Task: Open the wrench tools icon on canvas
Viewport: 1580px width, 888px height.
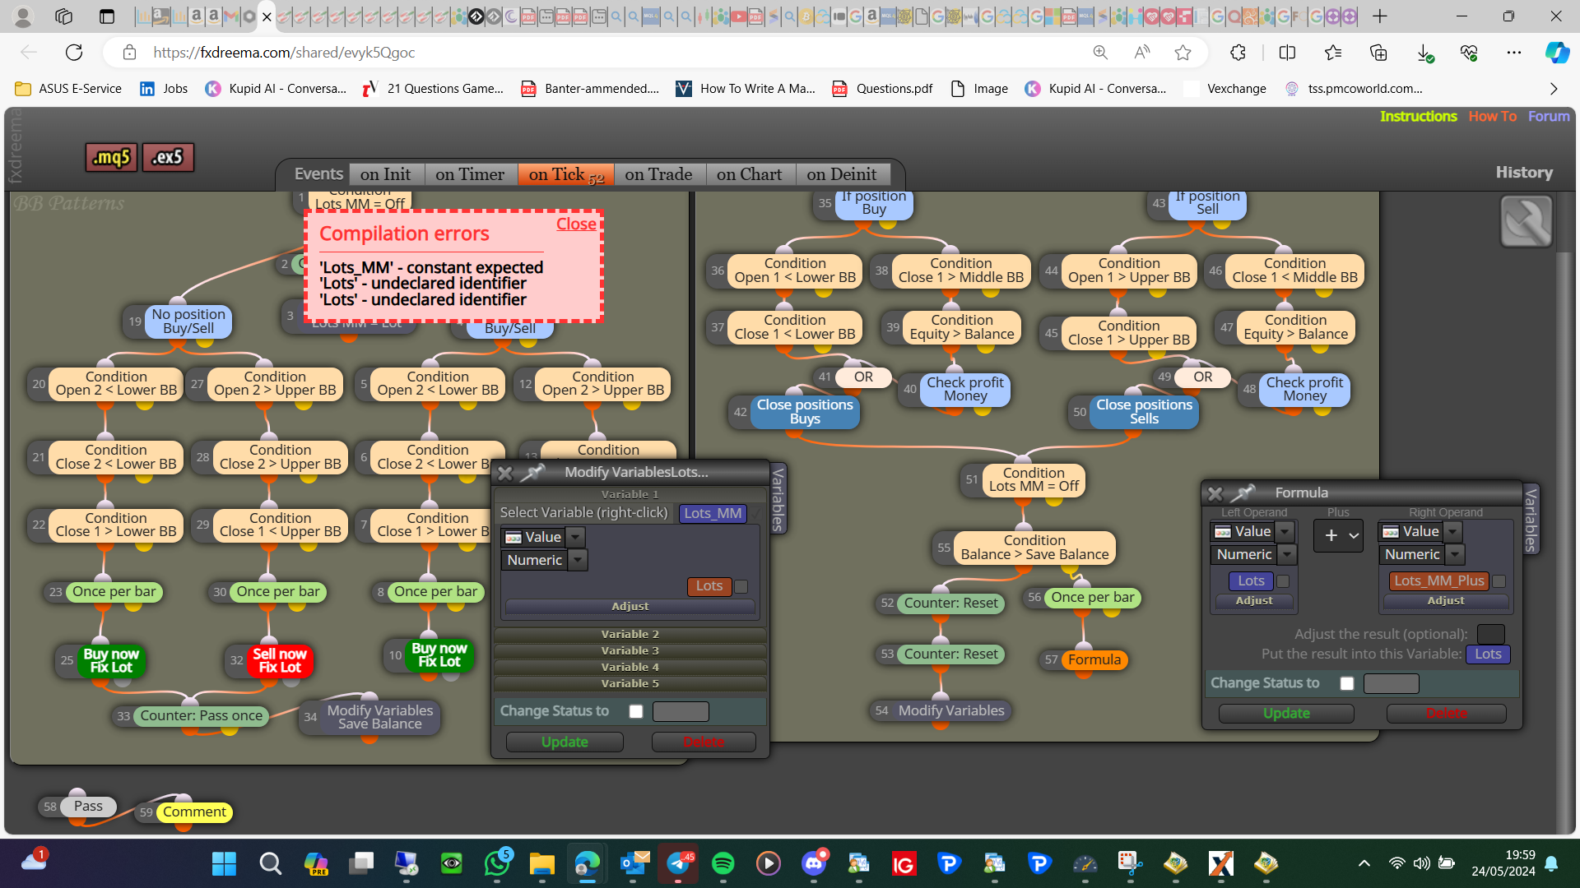Action: pos(1526,221)
